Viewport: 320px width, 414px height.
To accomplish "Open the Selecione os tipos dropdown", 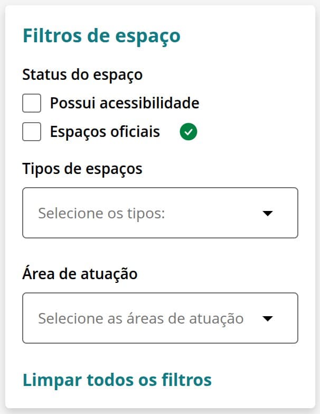I will [160, 213].
